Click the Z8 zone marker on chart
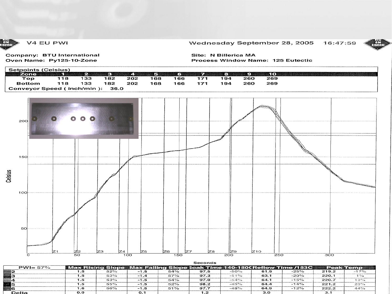This screenshot has height=294, width=392. 211,252
